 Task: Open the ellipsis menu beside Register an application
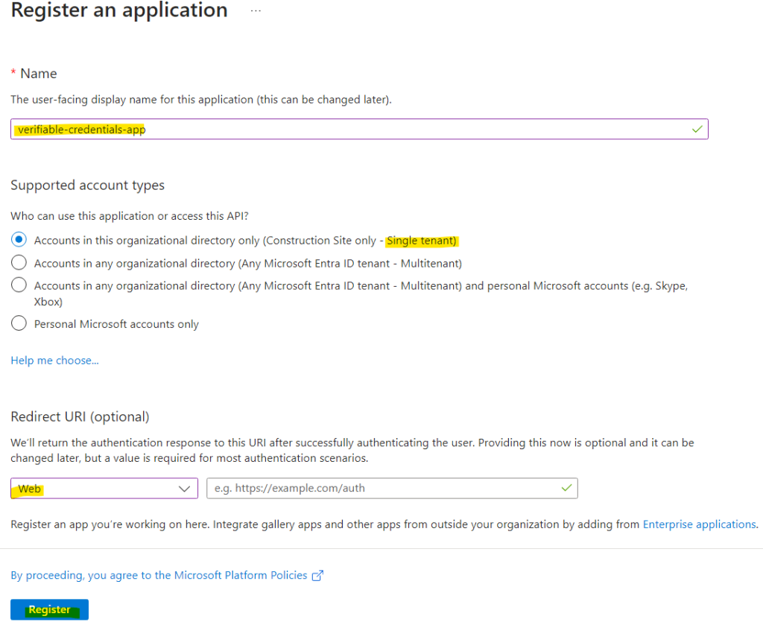[x=256, y=10]
